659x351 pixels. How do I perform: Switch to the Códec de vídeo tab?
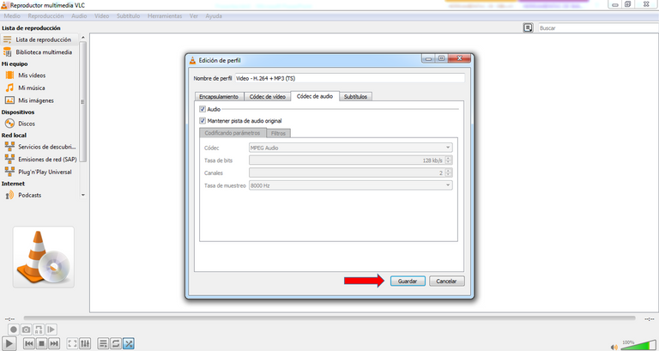(268, 96)
